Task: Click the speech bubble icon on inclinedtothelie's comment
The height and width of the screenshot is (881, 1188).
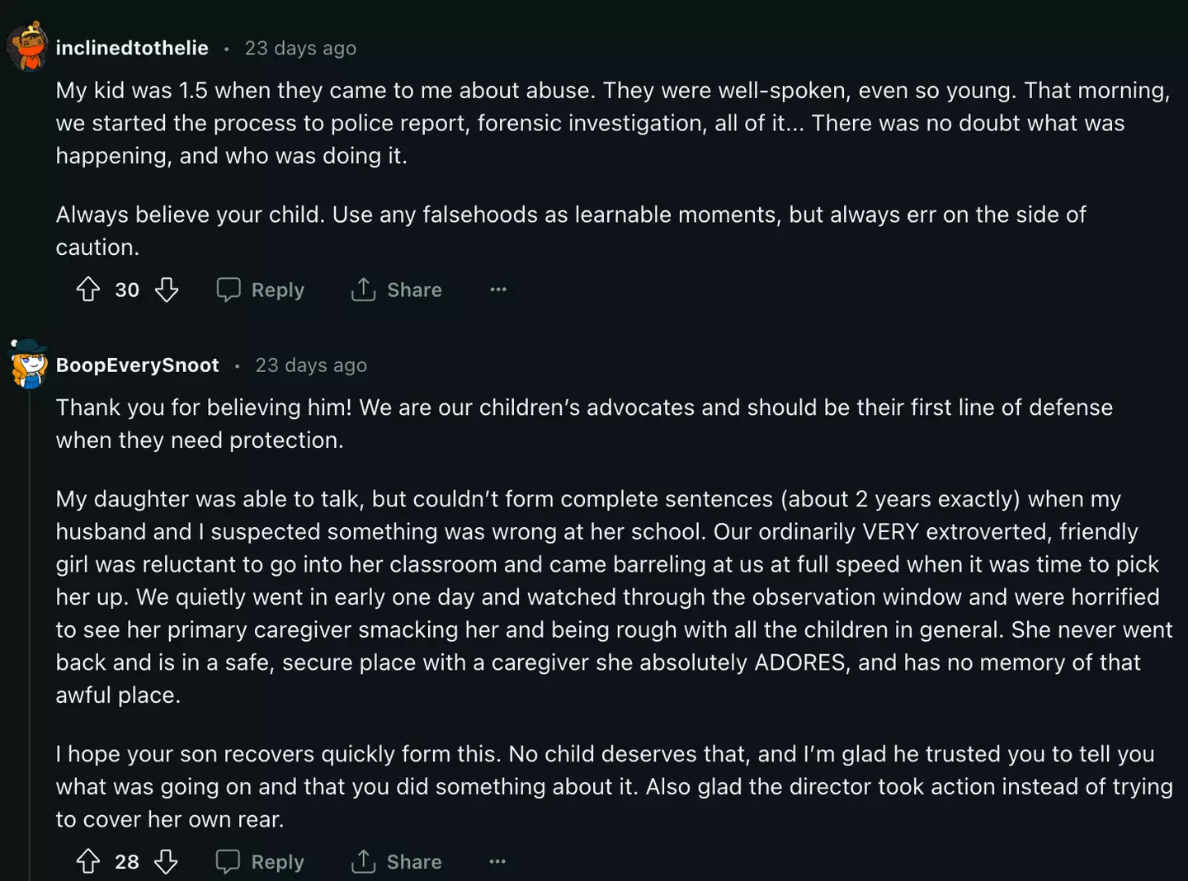Action: [229, 290]
